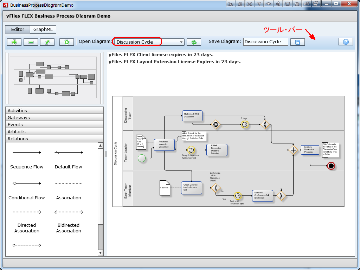Click the Discussion Cycle combo box text
This screenshot has height=270, width=360.
[135, 42]
